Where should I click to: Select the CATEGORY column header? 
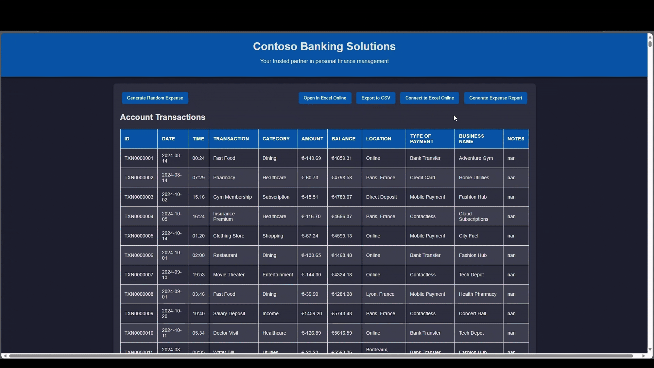(x=278, y=139)
